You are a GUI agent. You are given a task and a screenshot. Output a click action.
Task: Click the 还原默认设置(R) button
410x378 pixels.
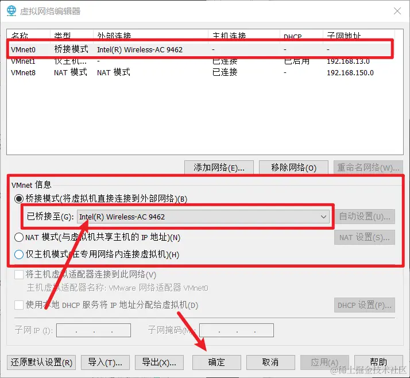click(41, 362)
